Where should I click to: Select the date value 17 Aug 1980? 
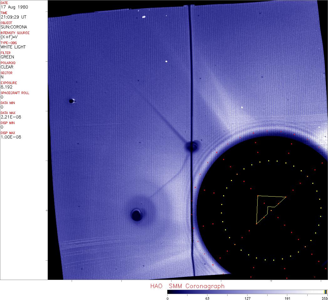click(x=11, y=7)
